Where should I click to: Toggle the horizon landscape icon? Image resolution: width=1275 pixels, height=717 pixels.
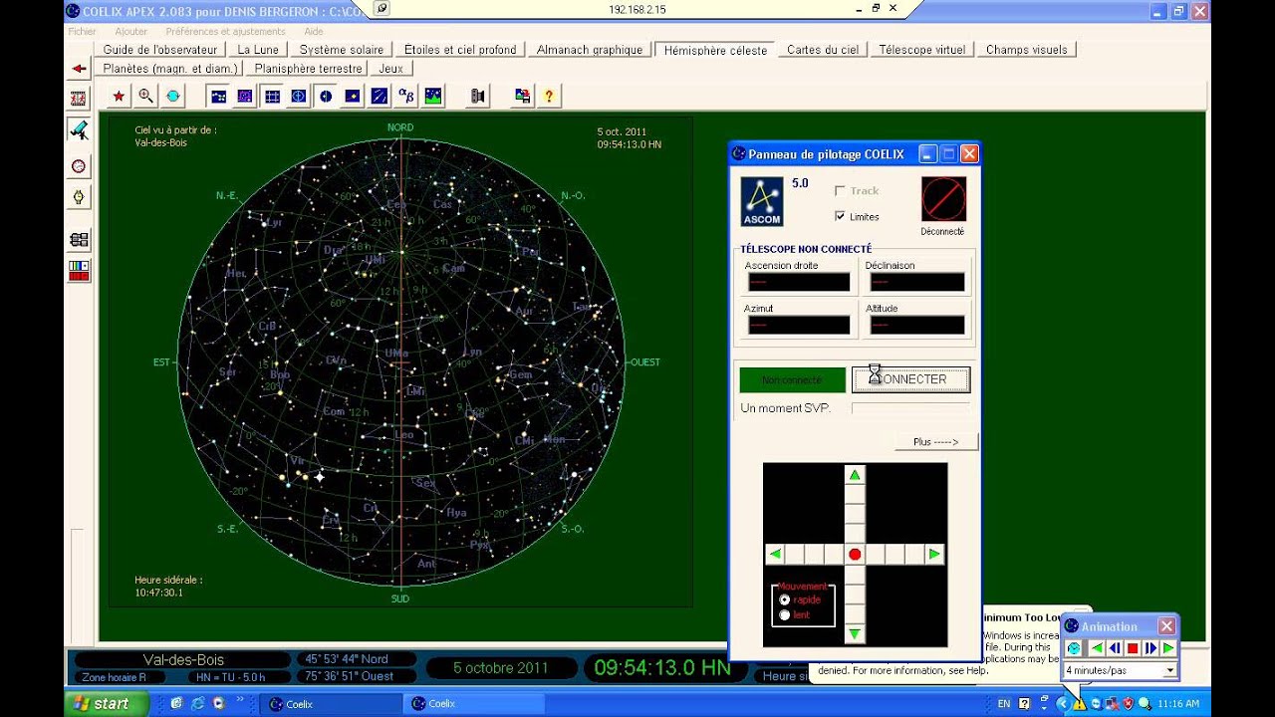click(432, 96)
